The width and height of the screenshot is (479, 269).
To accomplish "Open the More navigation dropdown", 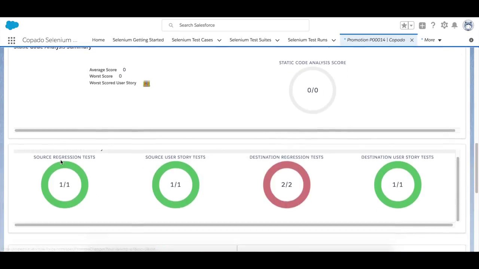I will [431, 40].
